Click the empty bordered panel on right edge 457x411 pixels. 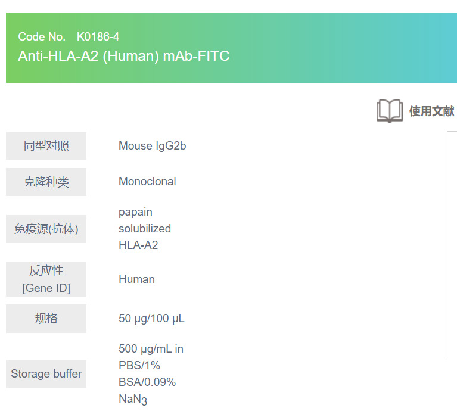pyautogui.click(x=452, y=245)
